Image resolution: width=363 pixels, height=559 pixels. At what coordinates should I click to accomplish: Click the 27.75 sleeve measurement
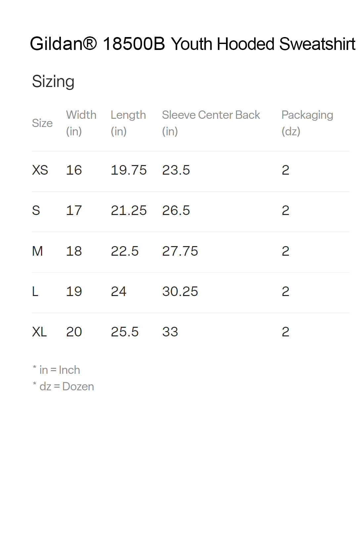180,251
